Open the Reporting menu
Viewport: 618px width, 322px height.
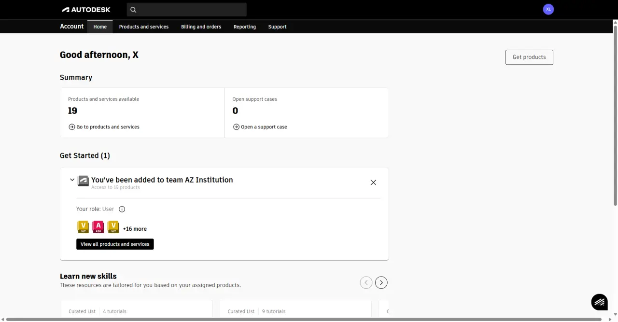coord(245,27)
